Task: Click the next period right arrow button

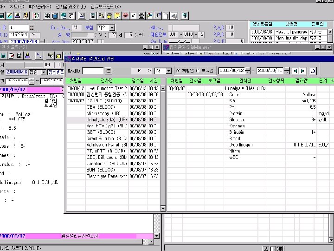Action: click(302, 71)
